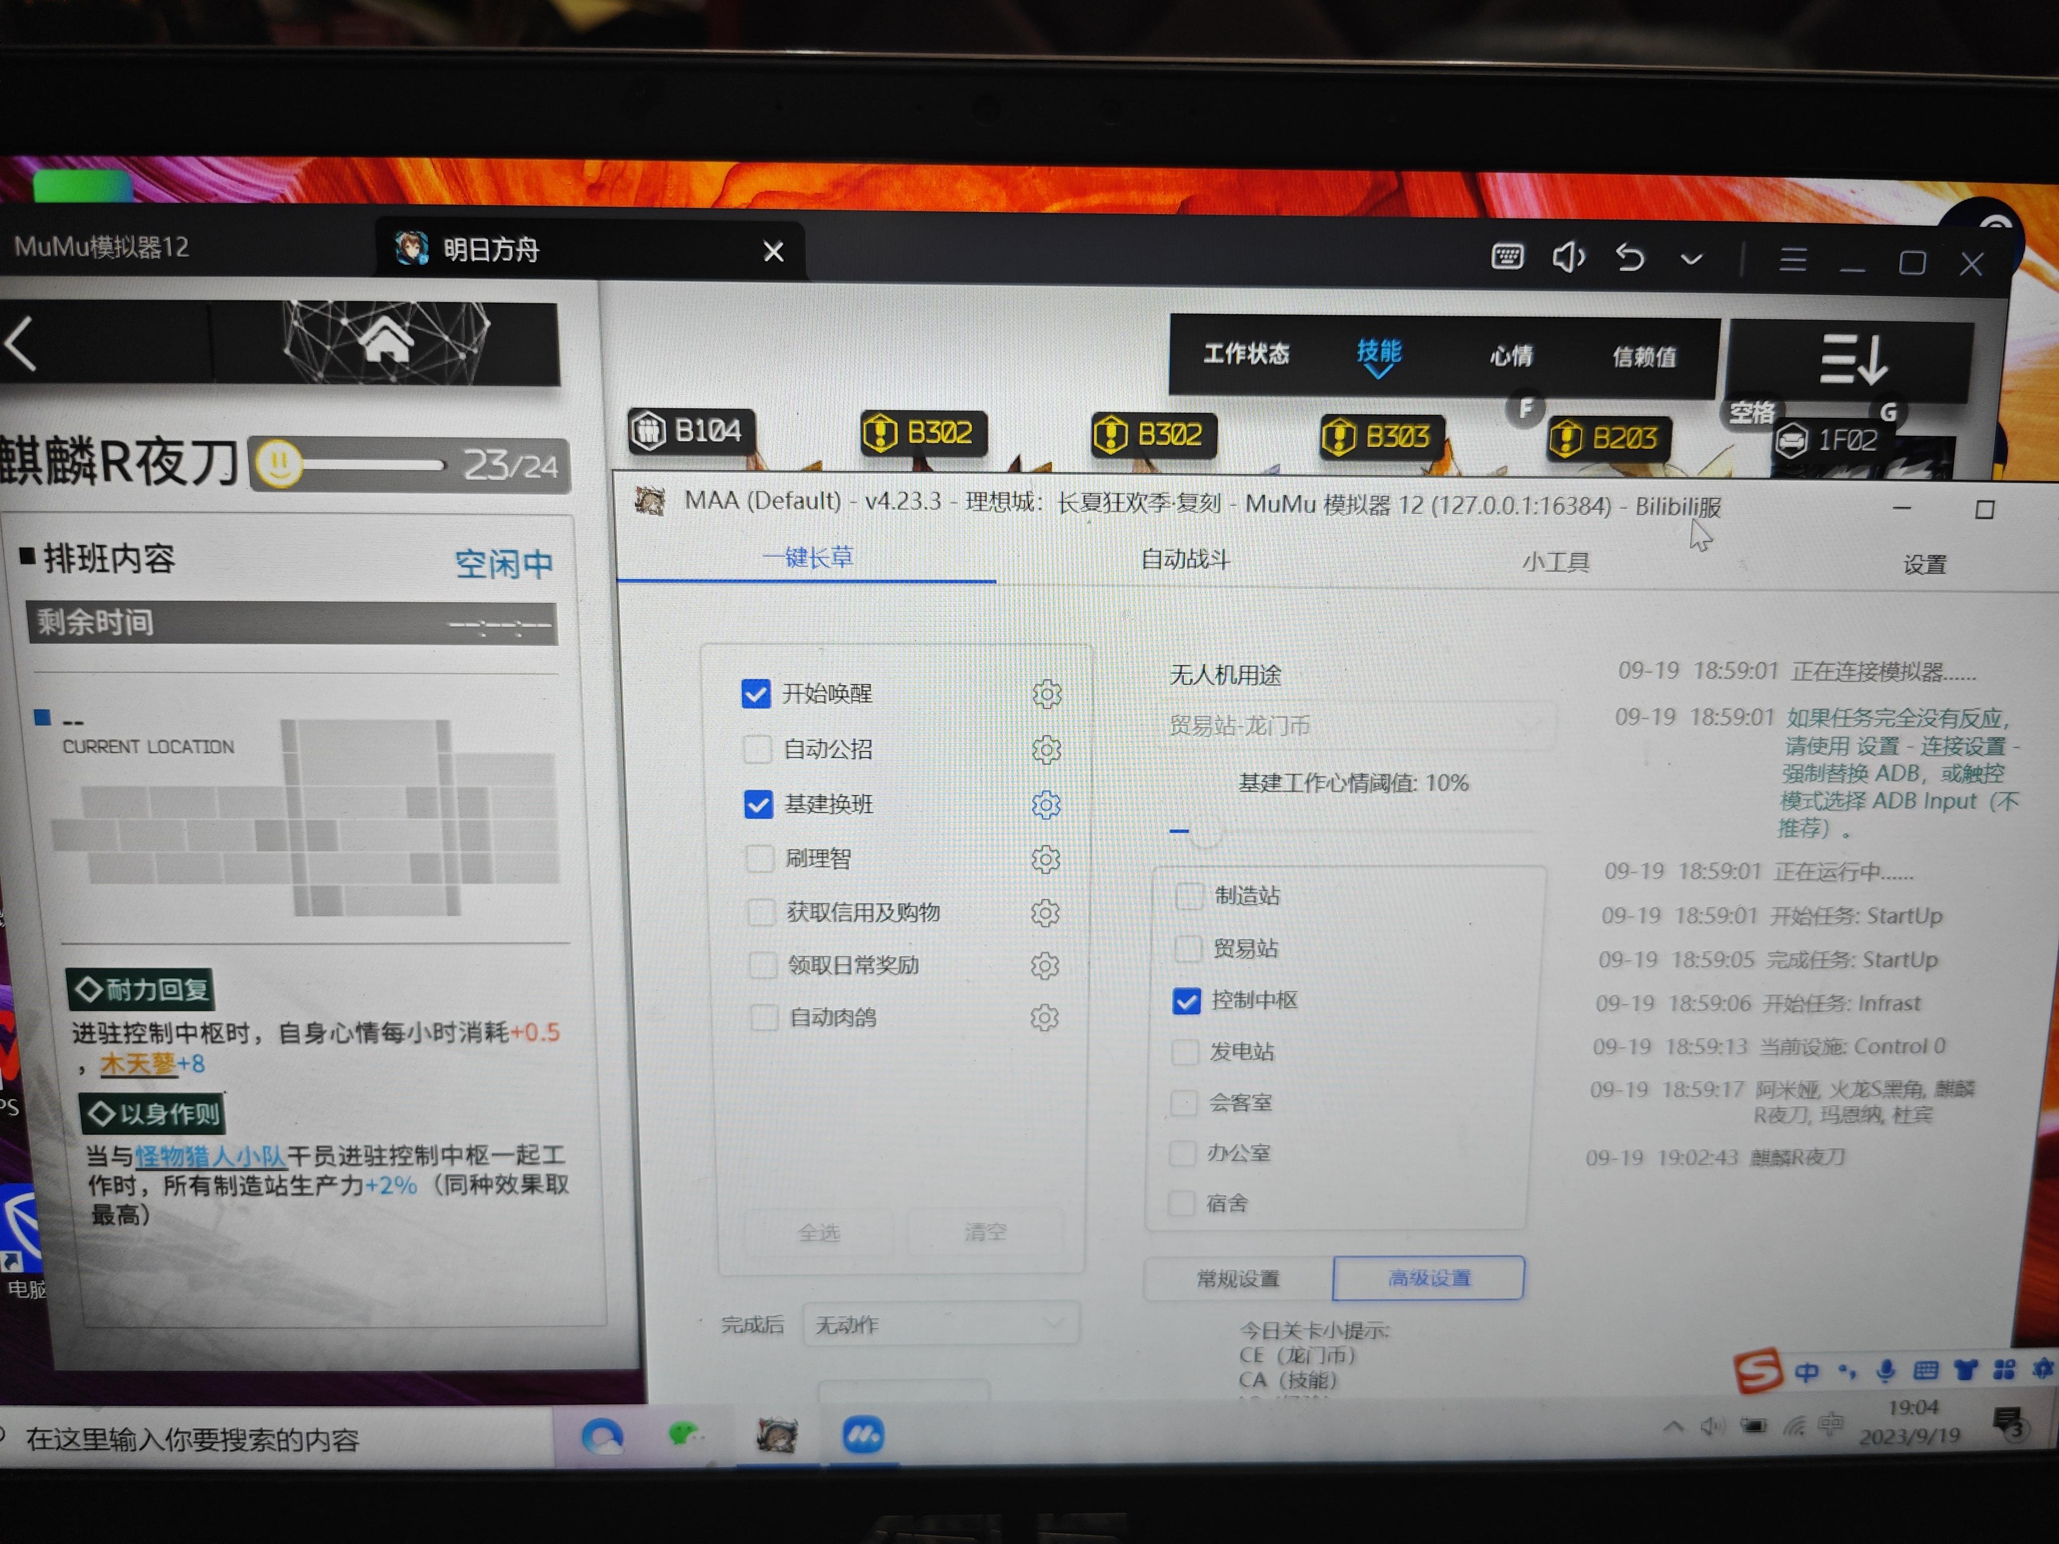Open settings gear for 开始唤醒
Viewport: 2059px width, 1544px height.
tap(1046, 694)
